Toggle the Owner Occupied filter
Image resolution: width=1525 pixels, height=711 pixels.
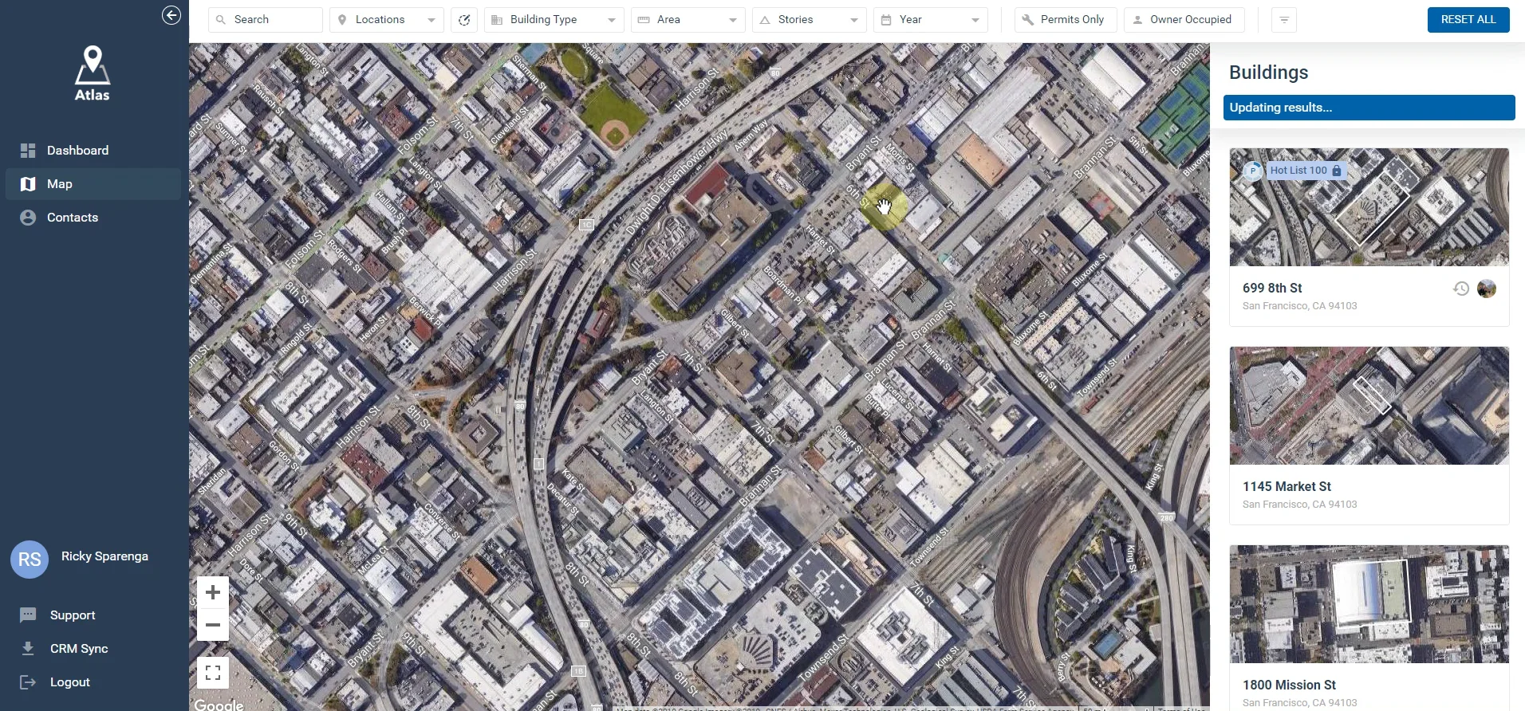coord(1184,20)
